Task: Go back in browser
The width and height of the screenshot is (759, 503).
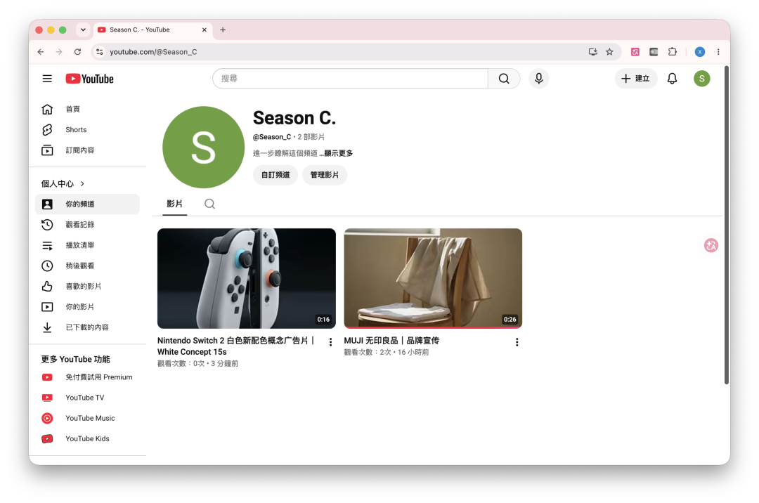Action: coord(41,52)
